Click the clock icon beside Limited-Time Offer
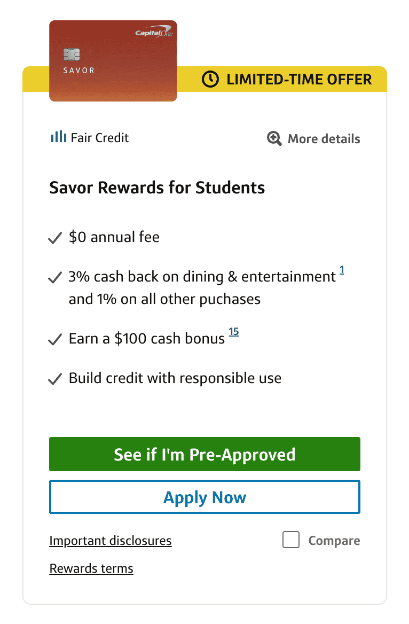The height and width of the screenshot is (624, 409). (210, 80)
